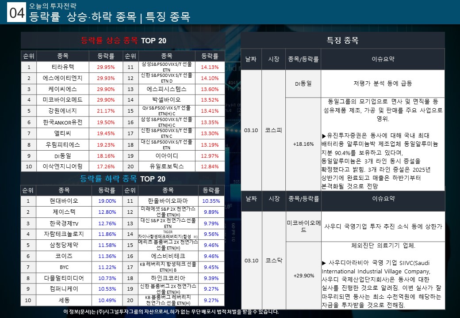The image size is (460, 318).
Task: Select the '이아이디' stock name
Action: 166,156
